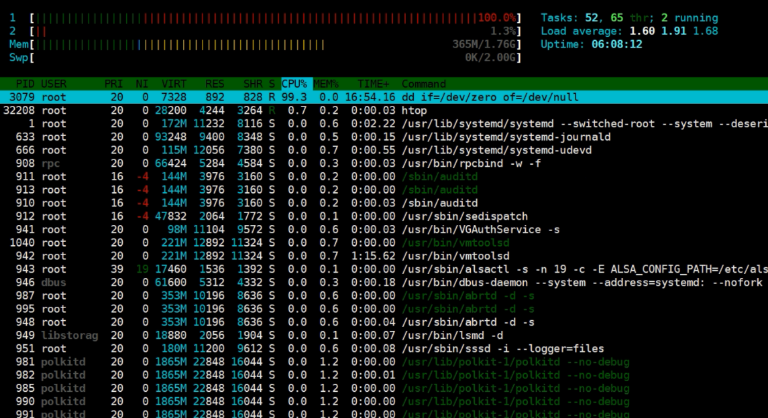Select the systemd-journald process row
Image resolution: width=768 pixels, height=418 pixels.
384,137
